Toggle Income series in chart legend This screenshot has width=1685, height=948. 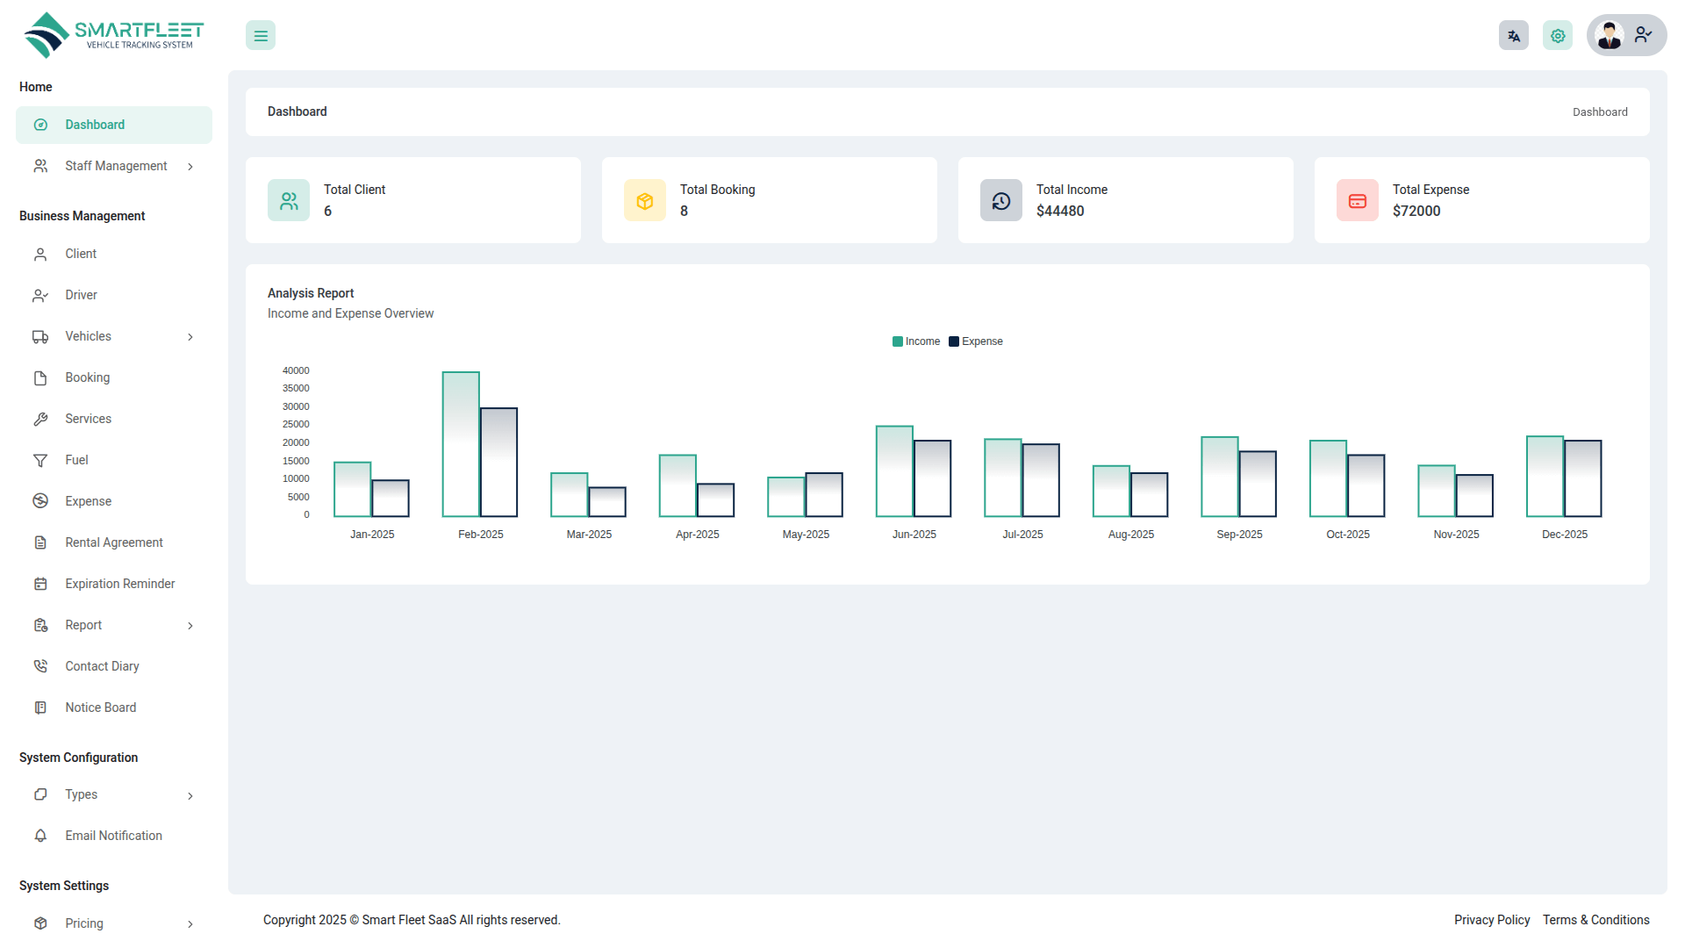(x=916, y=341)
